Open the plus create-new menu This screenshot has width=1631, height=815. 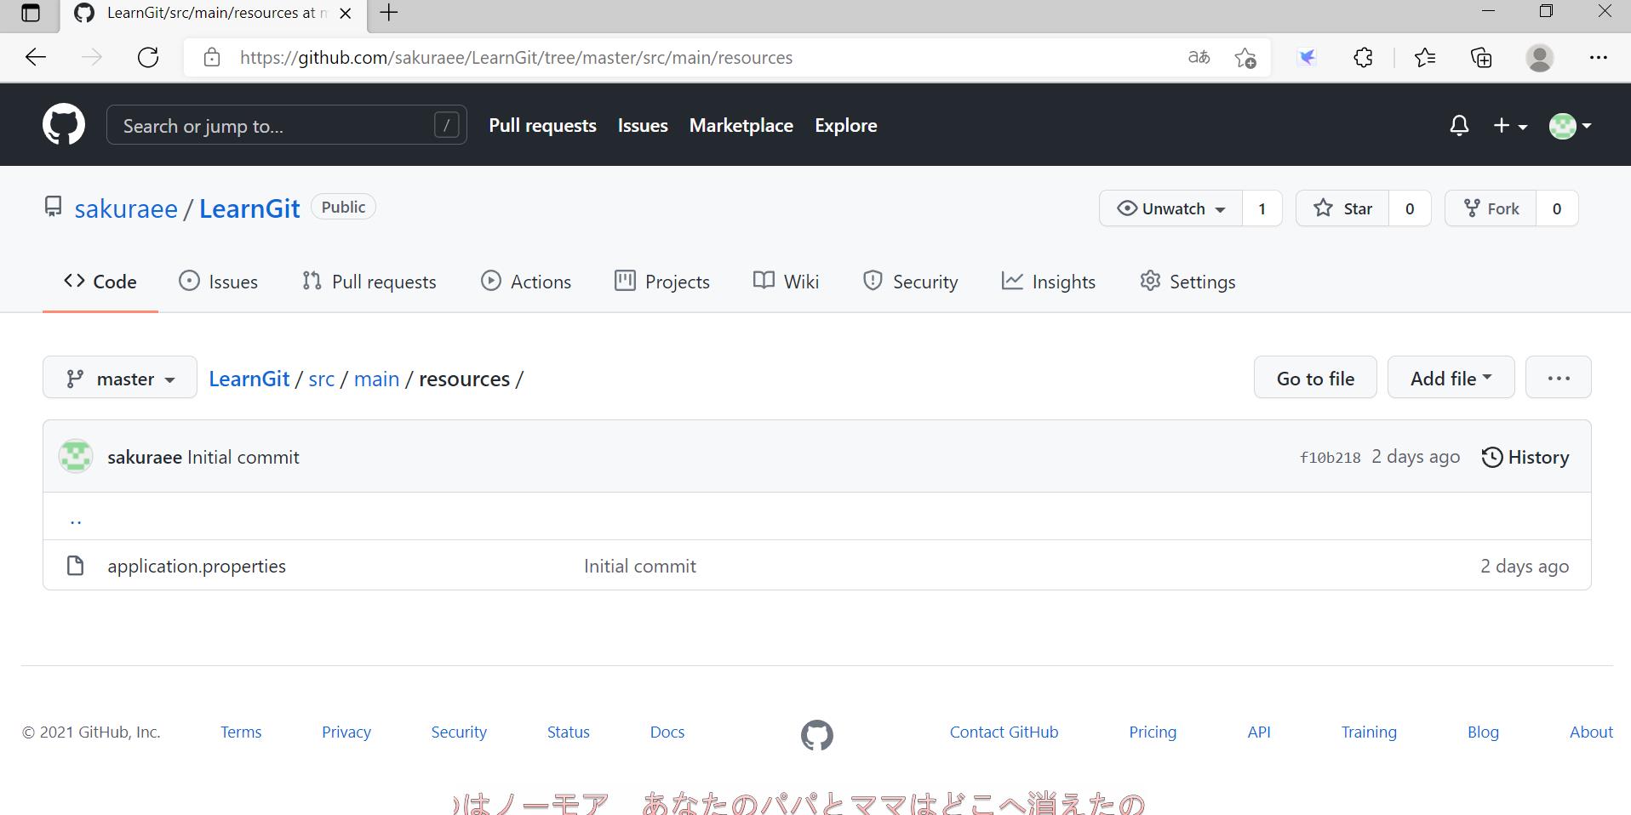pos(1510,126)
